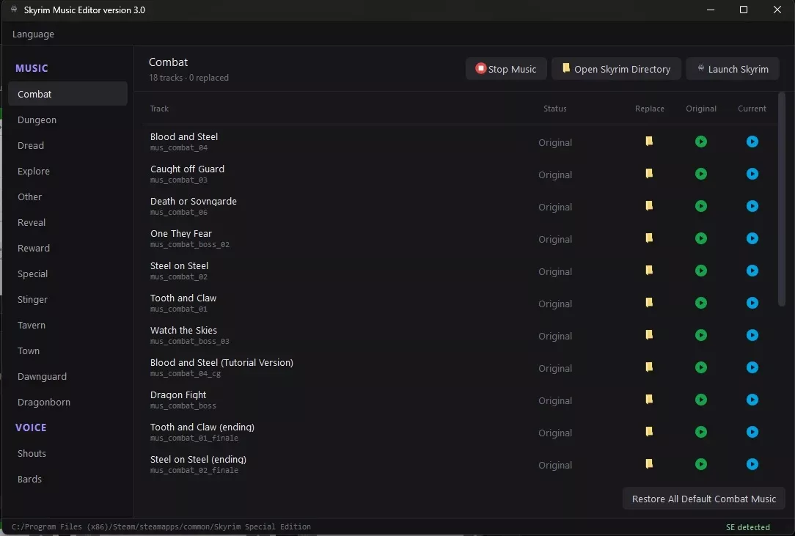Show Dragonborn music tracks
Image resolution: width=795 pixels, height=536 pixels.
coord(67,402)
